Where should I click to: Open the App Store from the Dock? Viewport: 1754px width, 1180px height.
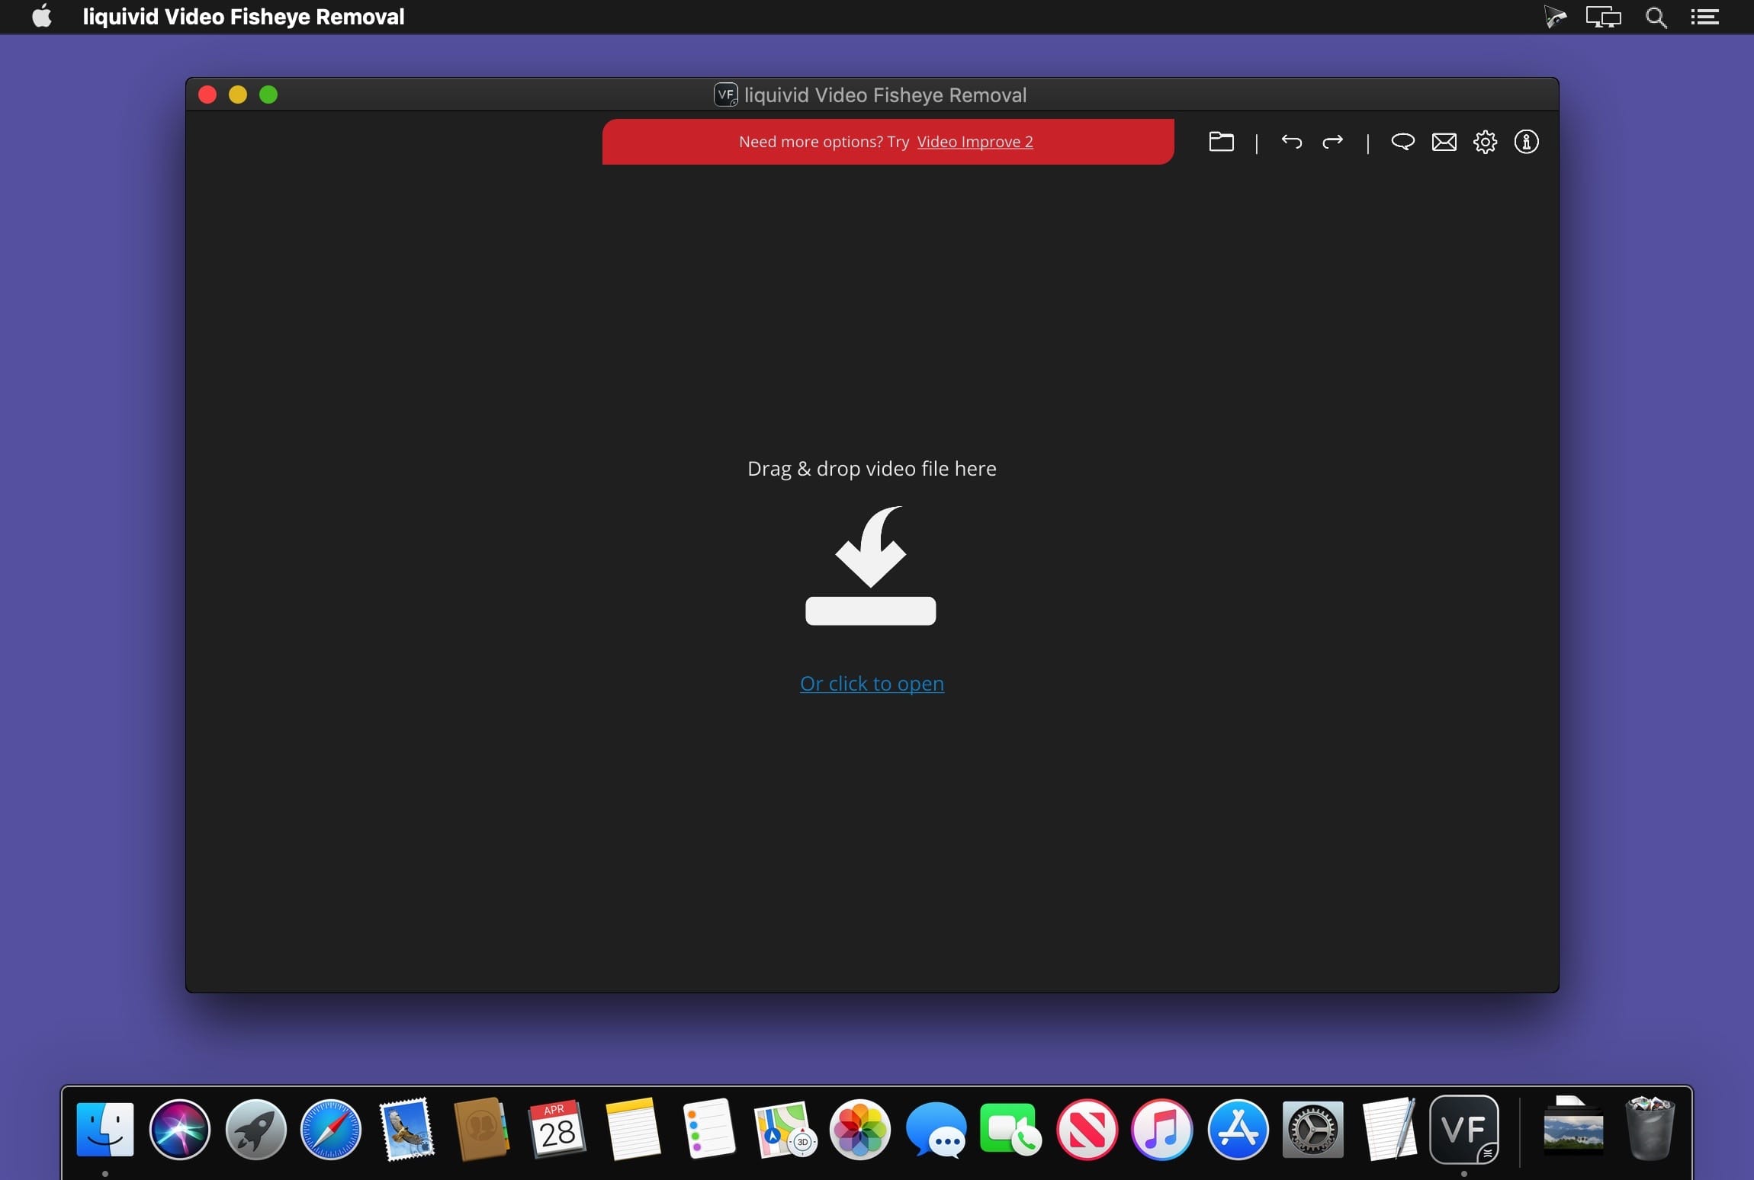point(1238,1129)
